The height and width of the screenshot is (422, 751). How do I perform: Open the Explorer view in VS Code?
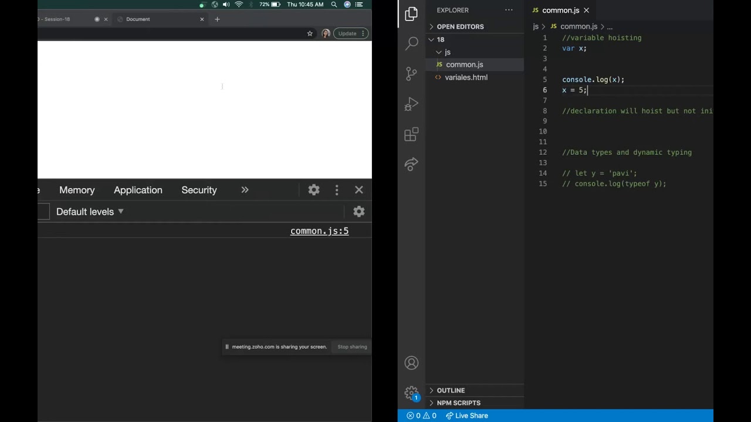[x=411, y=13]
